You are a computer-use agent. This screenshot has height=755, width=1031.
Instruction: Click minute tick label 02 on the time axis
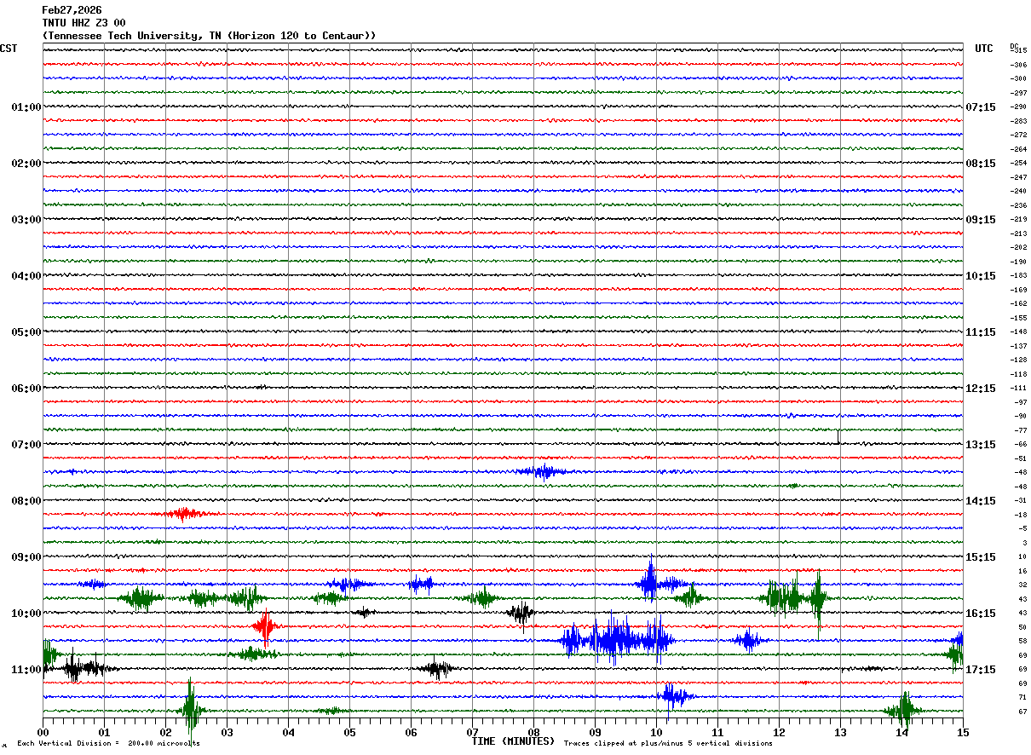click(x=165, y=732)
